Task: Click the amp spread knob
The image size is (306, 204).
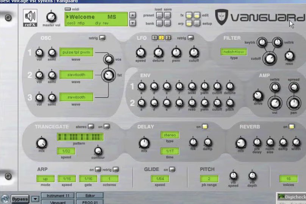Action: (x=294, y=87)
